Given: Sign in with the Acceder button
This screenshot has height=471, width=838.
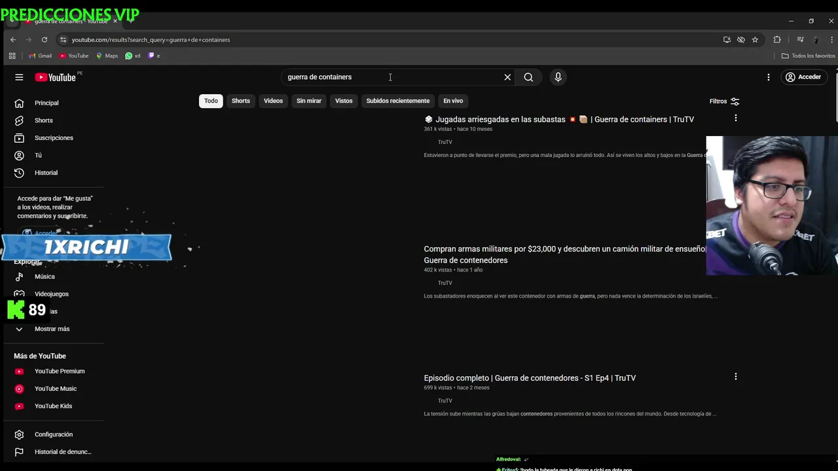Looking at the screenshot, I should (803, 77).
